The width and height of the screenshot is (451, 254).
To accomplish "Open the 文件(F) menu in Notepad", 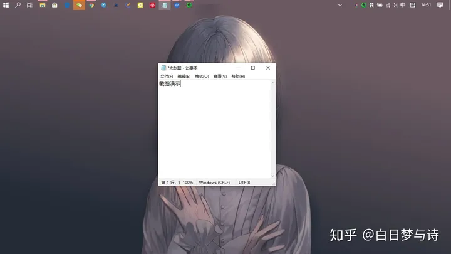I will point(167,77).
